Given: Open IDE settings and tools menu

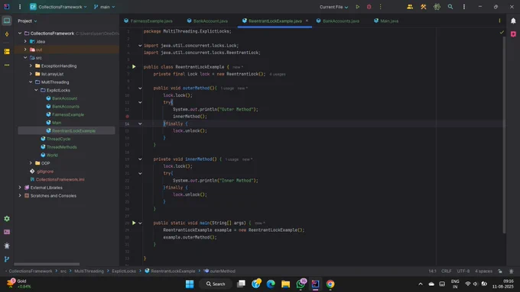Looking at the screenshot, I should [x=464, y=7].
